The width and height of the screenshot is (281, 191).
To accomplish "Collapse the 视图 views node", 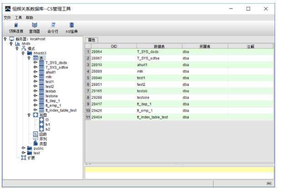I will click(x=29, y=115).
